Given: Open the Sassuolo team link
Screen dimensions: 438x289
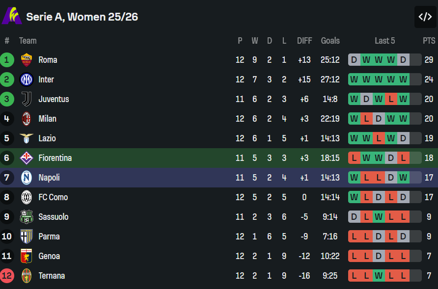Looking at the screenshot, I should 54,217.
